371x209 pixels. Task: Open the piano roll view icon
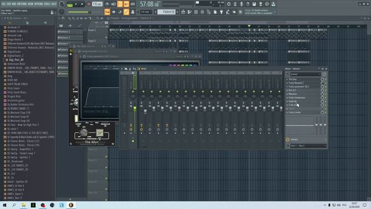click(x=190, y=12)
